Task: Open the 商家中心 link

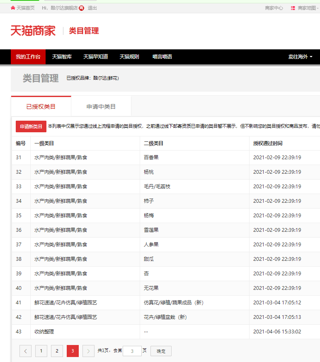Action: click(274, 8)
